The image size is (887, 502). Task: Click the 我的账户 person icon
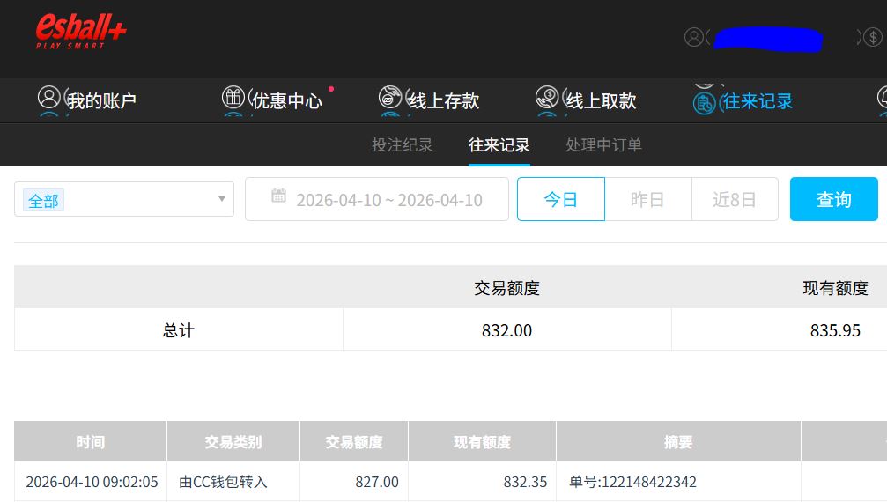(49, 98)
